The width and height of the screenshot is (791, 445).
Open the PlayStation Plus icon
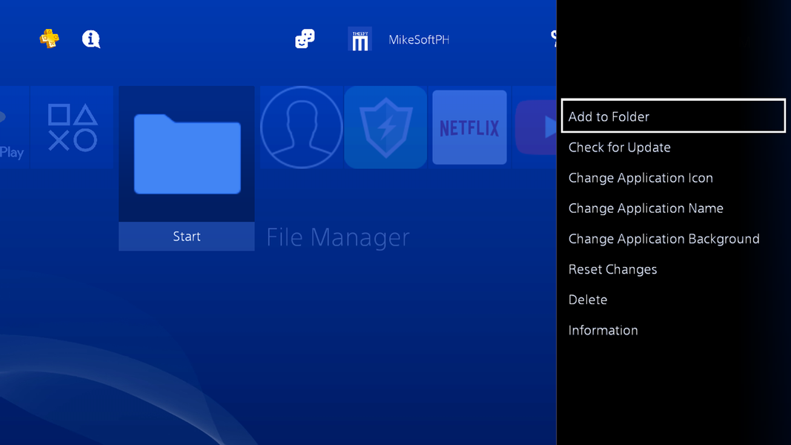[49, 39]
